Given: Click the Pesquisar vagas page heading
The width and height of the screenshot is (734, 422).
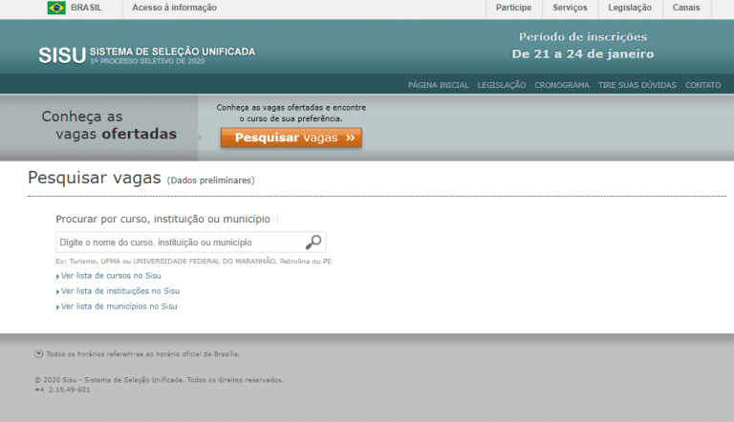Looking at the screenshot, I should (x=94, y=178).
